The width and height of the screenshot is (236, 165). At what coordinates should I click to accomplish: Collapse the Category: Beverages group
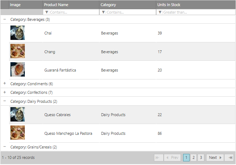[x=5, y=19]
